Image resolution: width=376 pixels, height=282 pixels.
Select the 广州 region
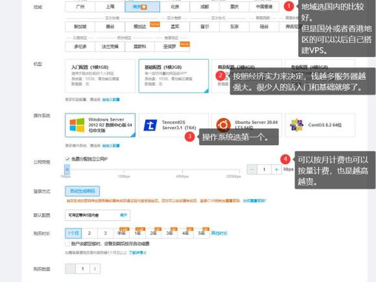[80, 7]
